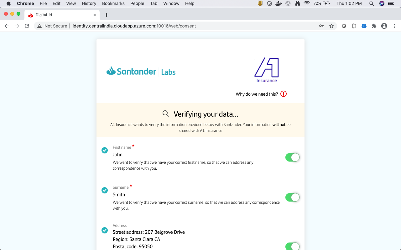Go back with the browser back arrow
The height and width of the screenshot is (250, 401).
7,26
